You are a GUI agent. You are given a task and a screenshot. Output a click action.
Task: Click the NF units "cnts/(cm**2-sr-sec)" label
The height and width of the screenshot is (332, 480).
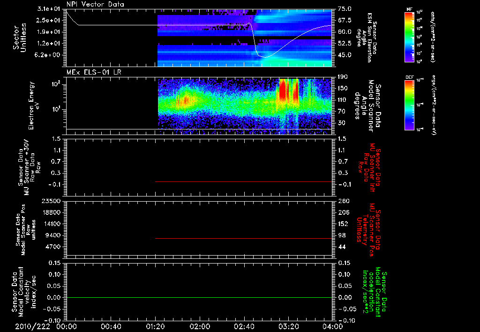click(433, 37)
